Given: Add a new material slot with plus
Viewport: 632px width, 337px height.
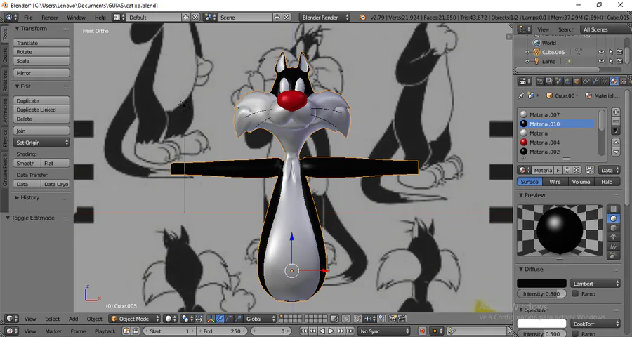Looking at the screenshot, I should point(615,112).
